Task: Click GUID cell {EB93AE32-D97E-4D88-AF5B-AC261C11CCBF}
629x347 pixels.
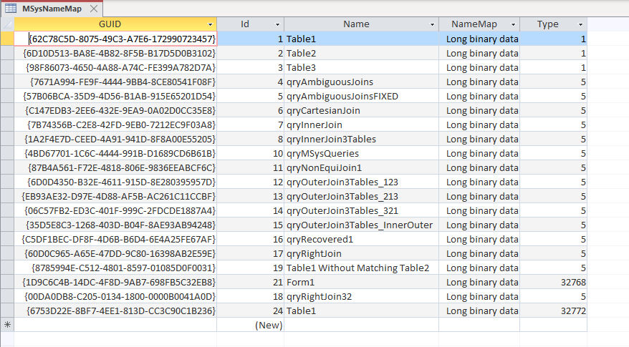Action: click(115, 196)
